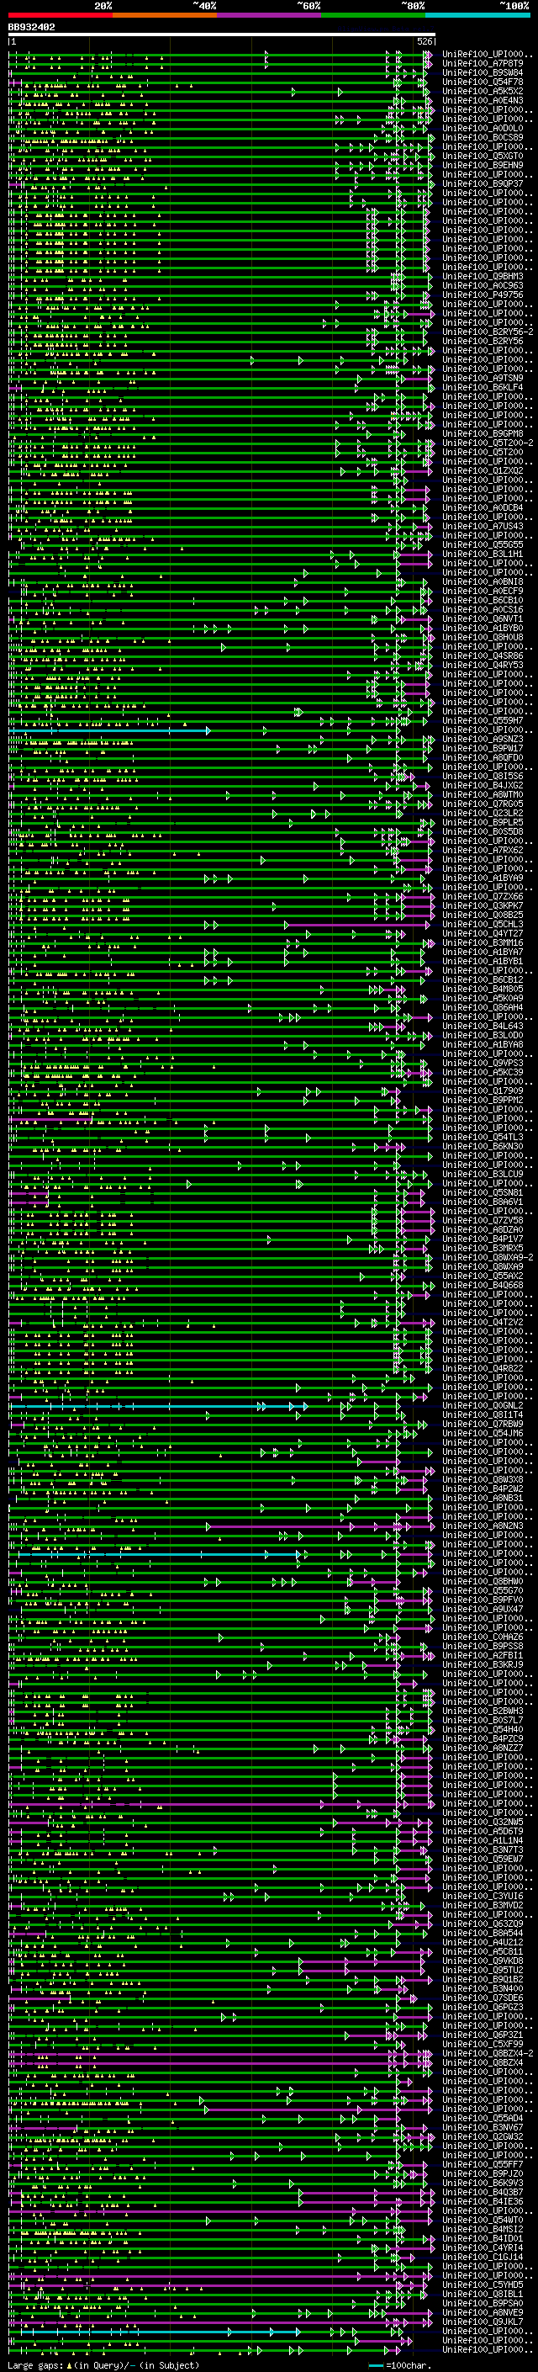Viewport: 538px width, 2372px height.
Task: Click the =100char. scale legend
Action: click(401, 2365)
